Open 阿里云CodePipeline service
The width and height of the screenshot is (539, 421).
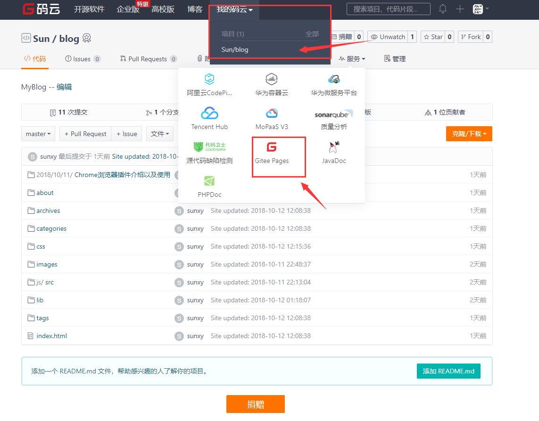coord(209,84)
